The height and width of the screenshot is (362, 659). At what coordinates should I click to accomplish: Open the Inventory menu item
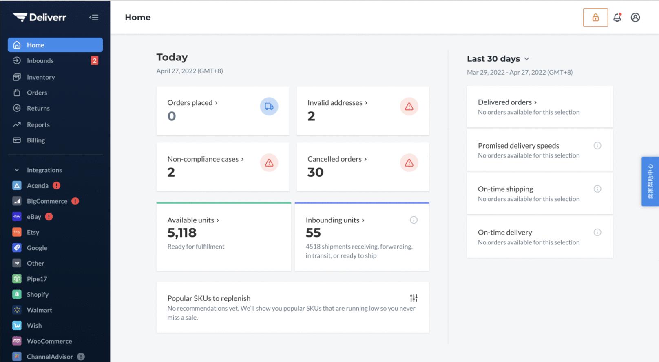pos(40,77)
